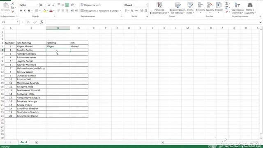
Task: Open the Name Box dropdown arrow
Action: click(x=17, y=22)
